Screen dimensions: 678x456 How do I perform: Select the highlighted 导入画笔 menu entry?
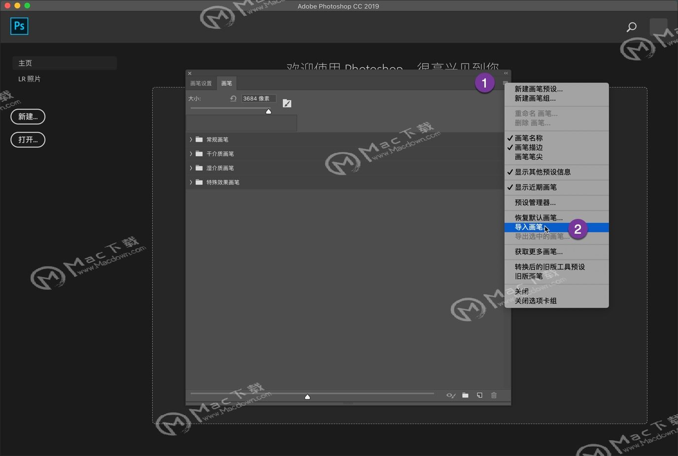tap(556, 227)
